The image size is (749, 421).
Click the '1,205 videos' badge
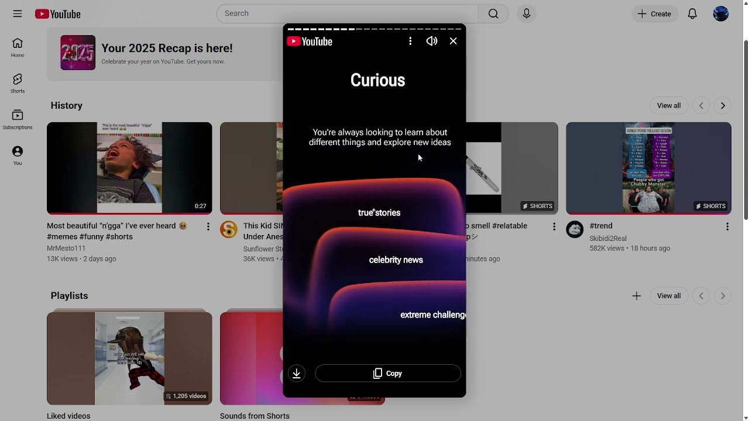click(186, 396)
